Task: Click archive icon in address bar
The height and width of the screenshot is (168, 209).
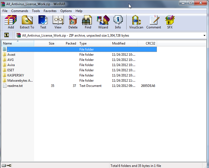Action: tap(19, 35)
